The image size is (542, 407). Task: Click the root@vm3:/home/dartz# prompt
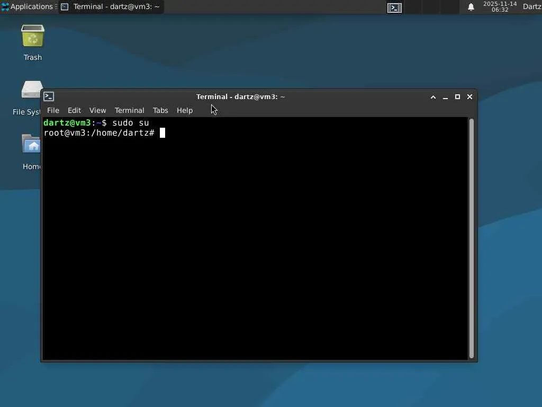coord(99,133)
